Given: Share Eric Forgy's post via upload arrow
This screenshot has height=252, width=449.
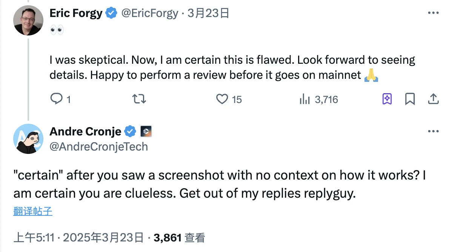Looking at the screenshot, I should coord(433,99).
